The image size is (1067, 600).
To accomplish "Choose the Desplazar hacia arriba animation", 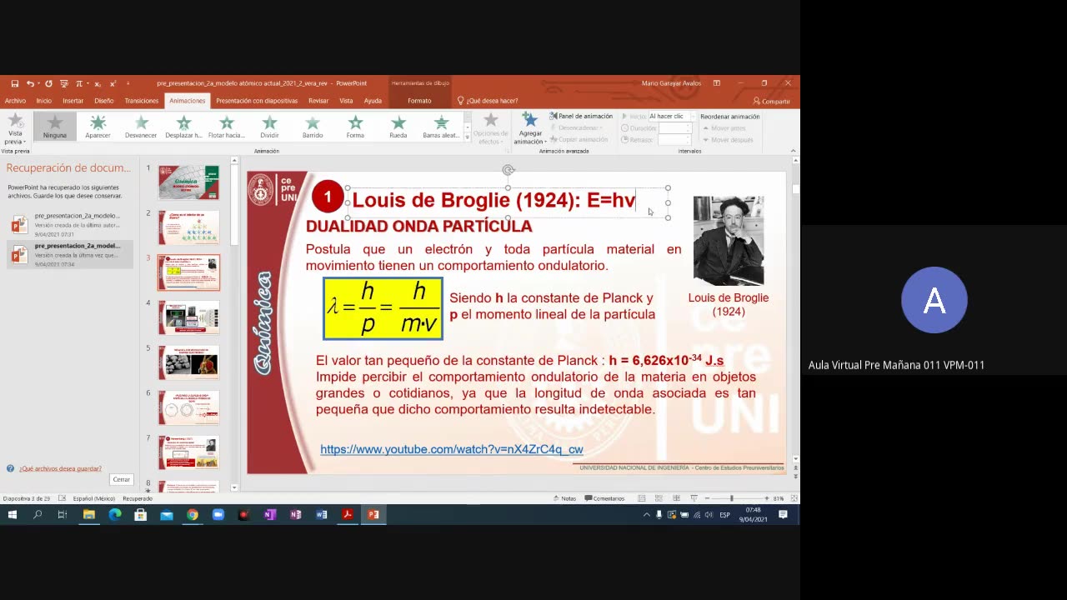I will click(x=183, y=127).
